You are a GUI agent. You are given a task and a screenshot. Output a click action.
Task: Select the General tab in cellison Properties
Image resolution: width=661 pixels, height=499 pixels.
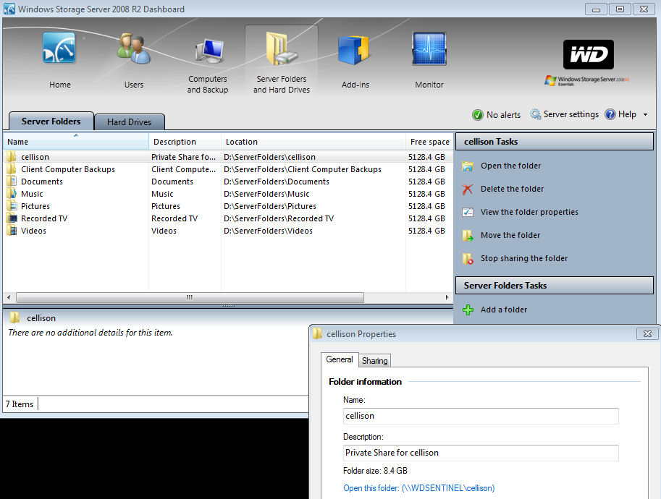[340, 359]
